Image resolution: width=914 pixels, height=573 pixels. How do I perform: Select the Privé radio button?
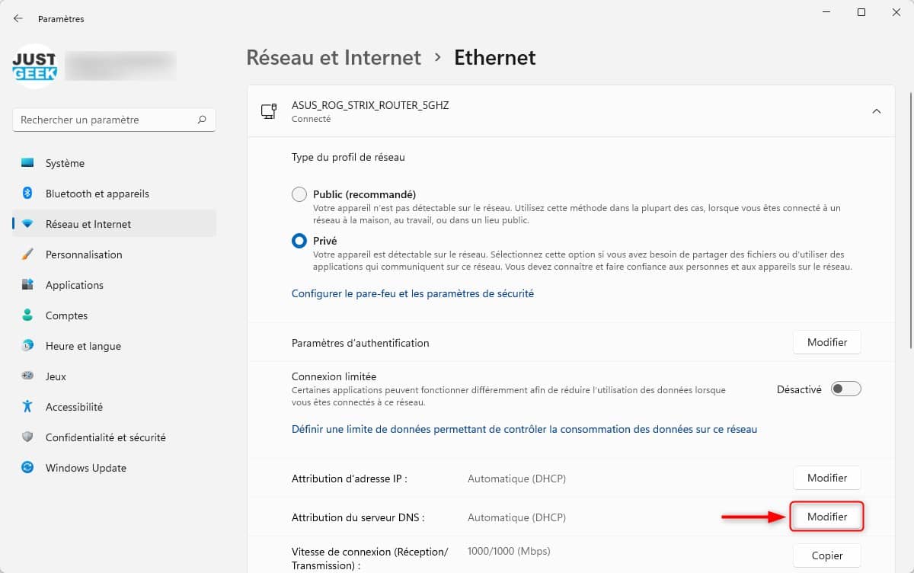click(x=299, y=240)
